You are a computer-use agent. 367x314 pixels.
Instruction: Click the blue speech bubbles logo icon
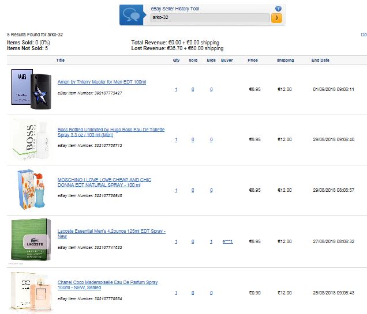(x=131, y=15)
